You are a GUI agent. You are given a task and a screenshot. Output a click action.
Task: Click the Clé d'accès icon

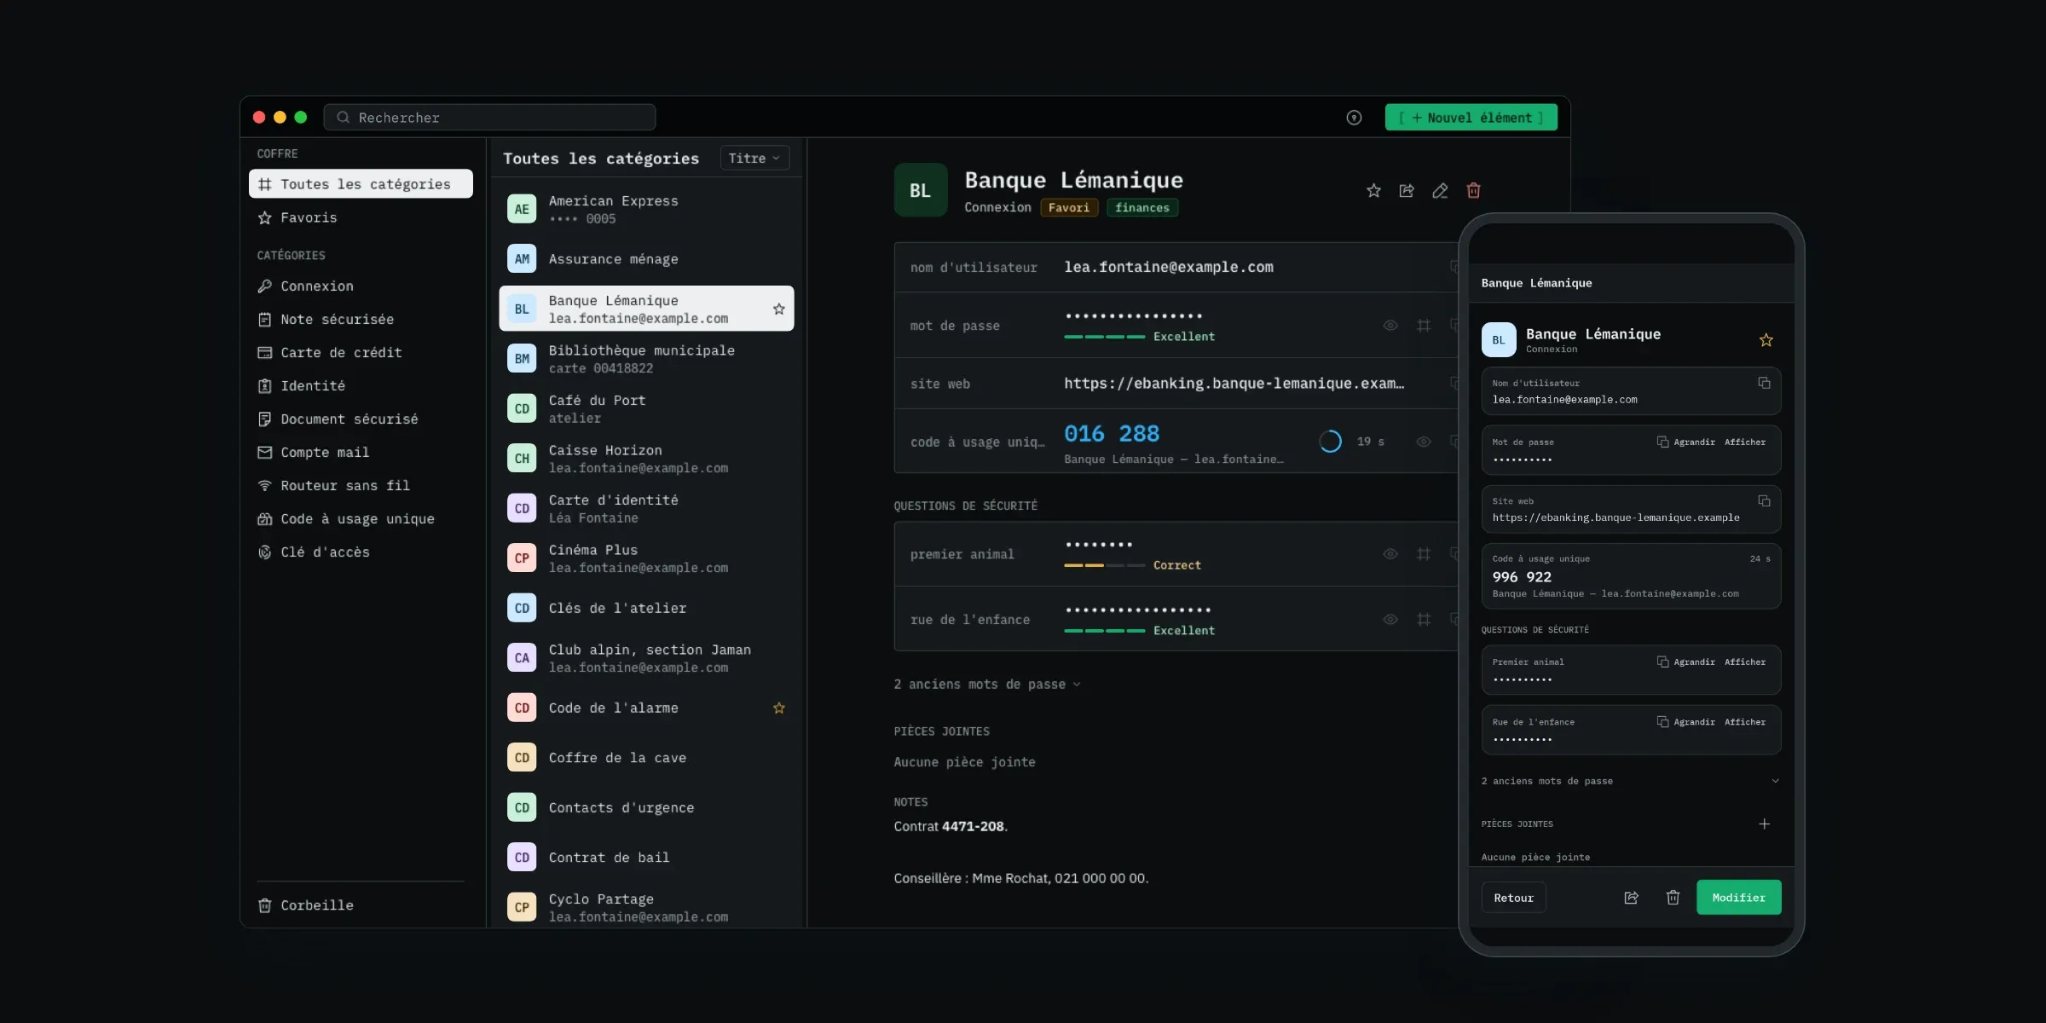pyautogui.click(x=265, y=552)
